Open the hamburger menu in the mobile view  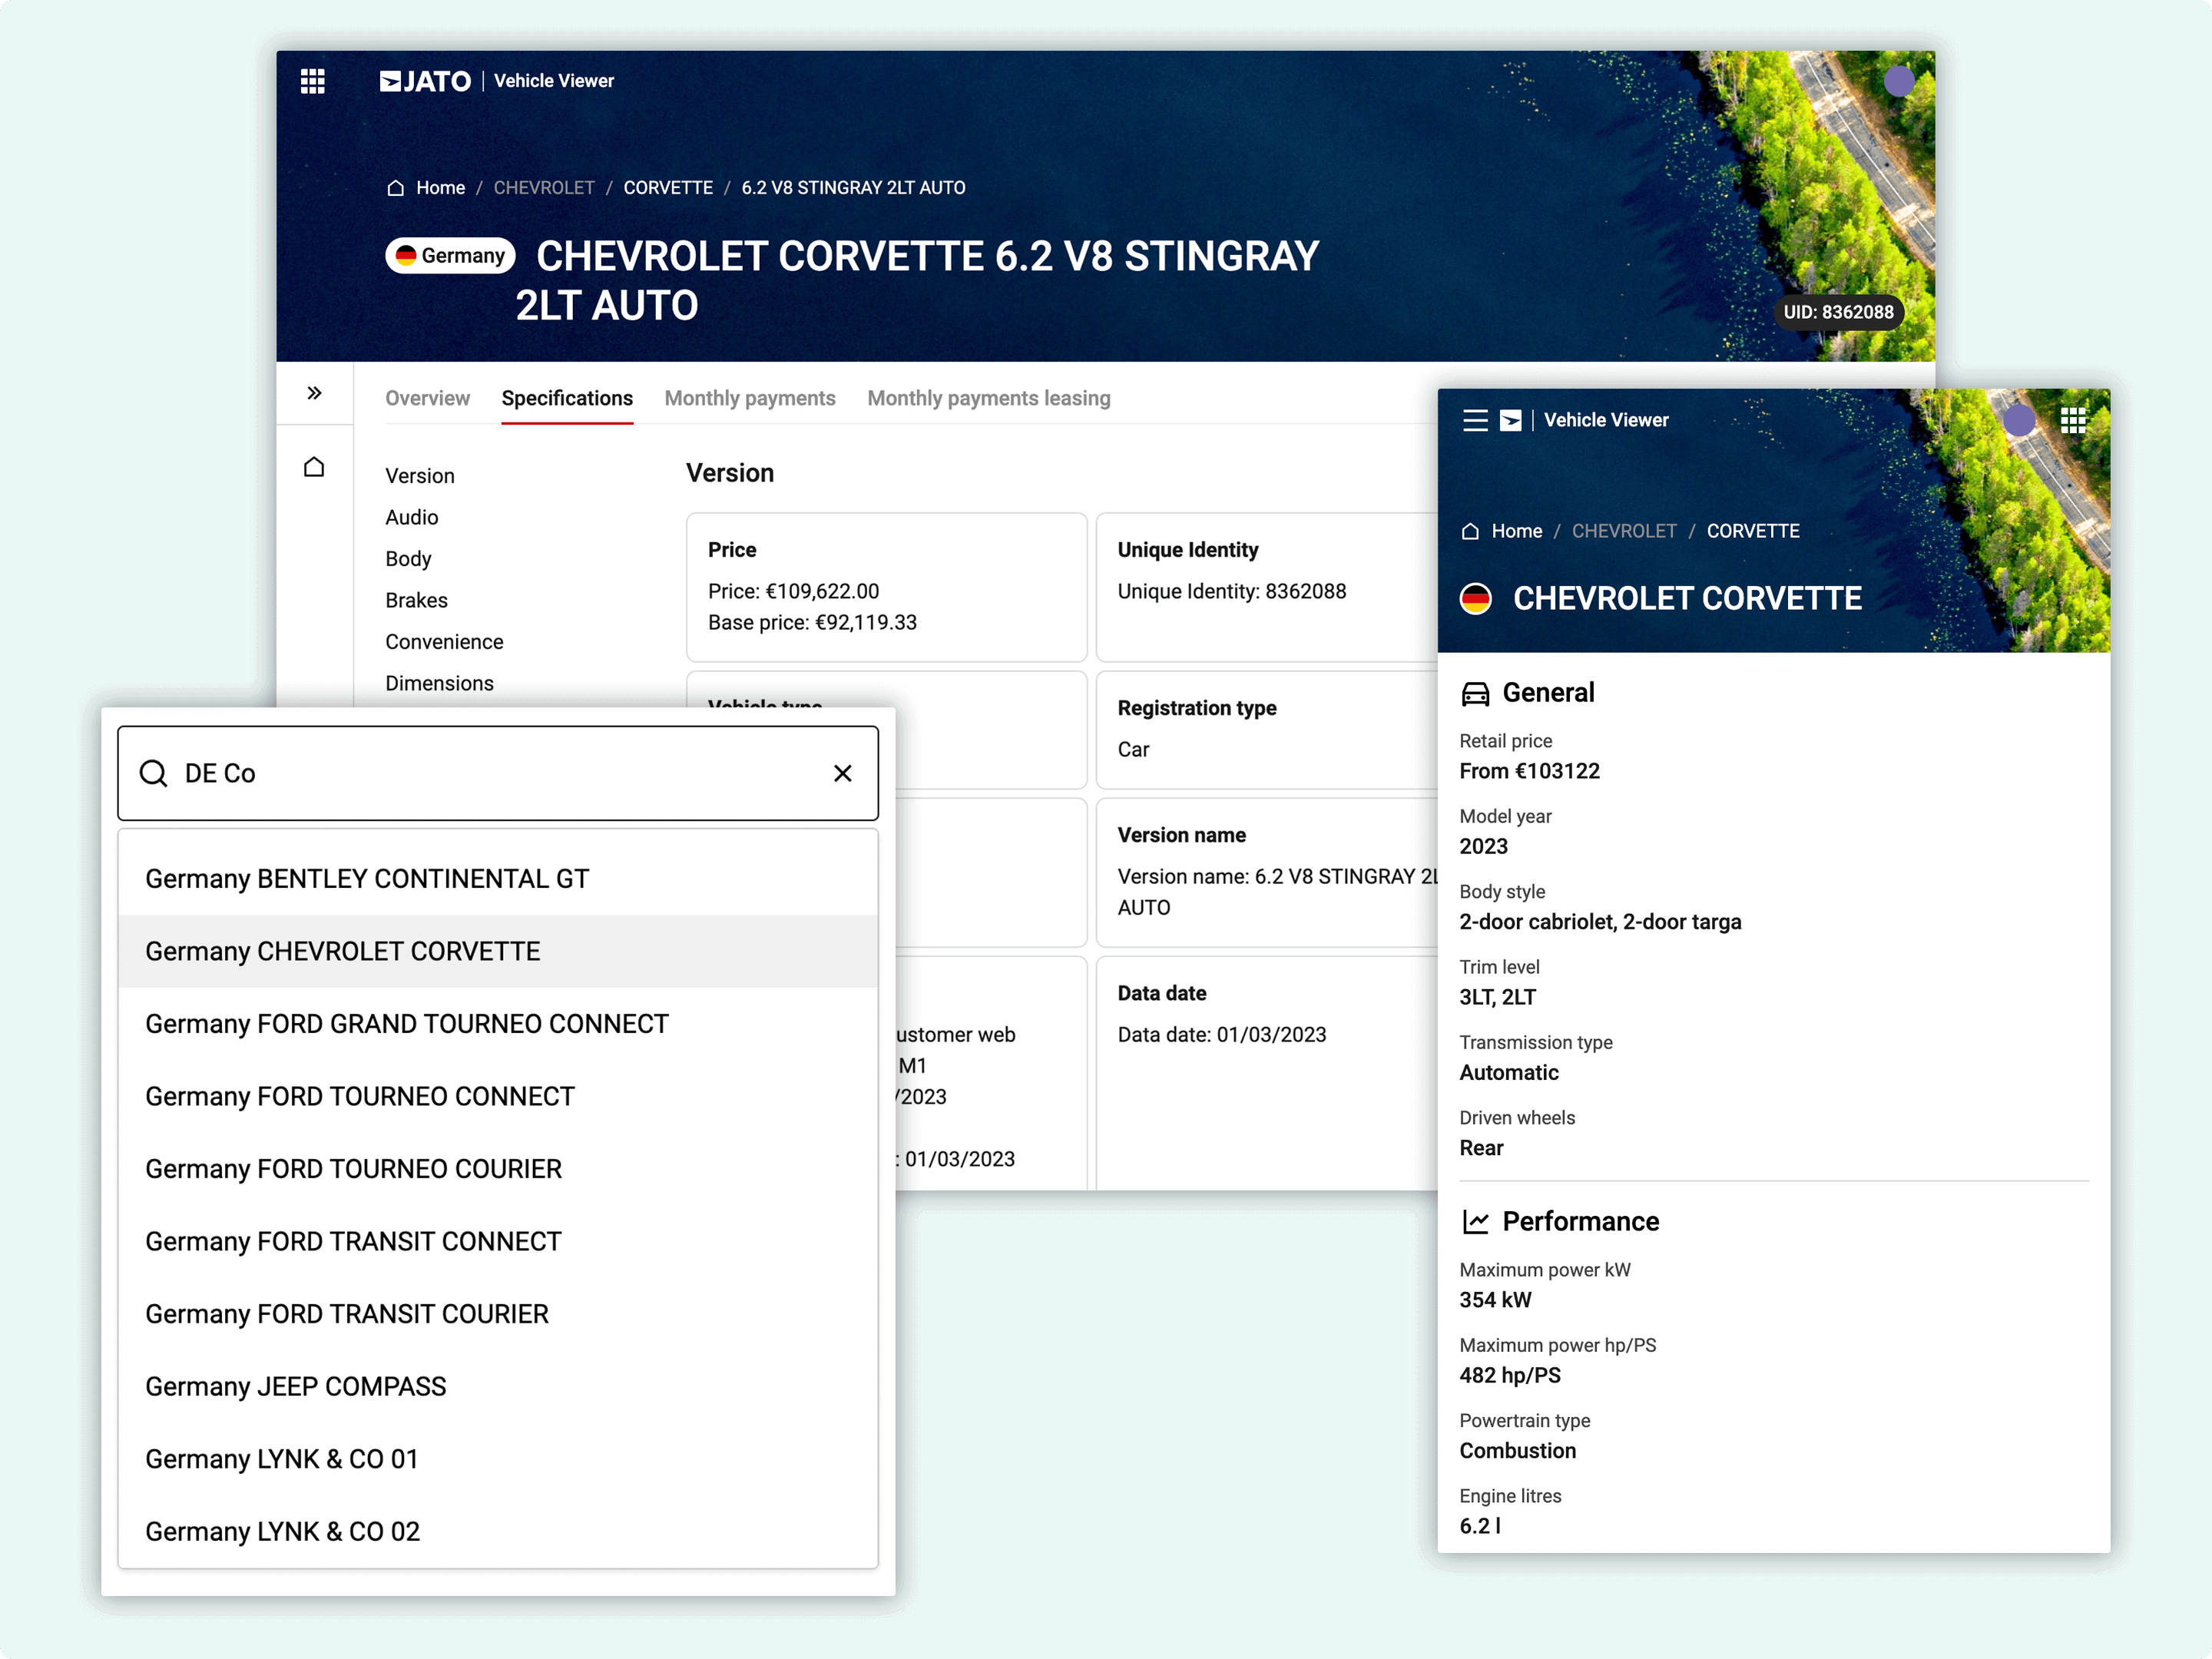pyautogui.click(x=1476, y=420)
